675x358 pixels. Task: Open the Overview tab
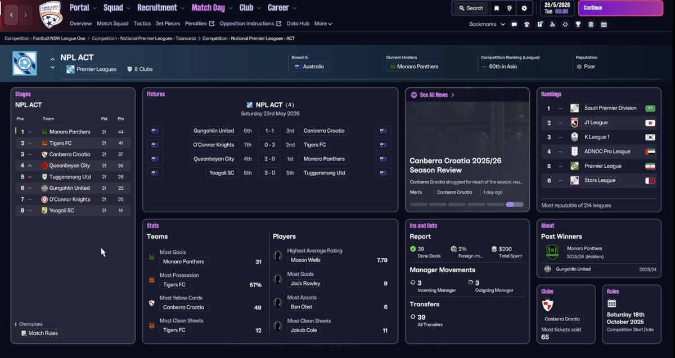coord(80,24)
